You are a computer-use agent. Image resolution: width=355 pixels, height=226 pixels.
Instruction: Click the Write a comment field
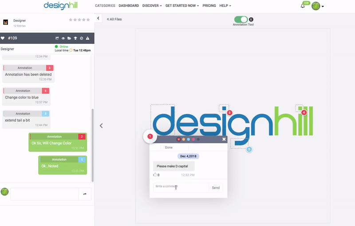(x=181, y=188)
